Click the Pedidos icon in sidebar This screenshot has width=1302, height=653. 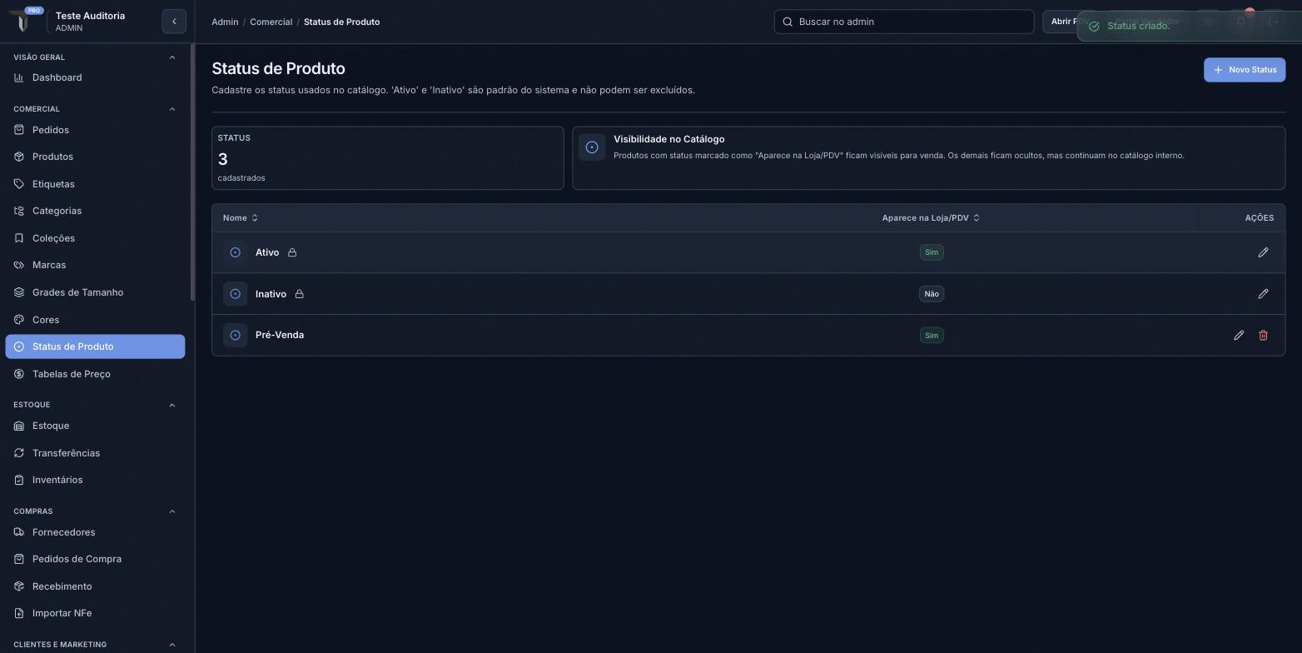[19, 130]
